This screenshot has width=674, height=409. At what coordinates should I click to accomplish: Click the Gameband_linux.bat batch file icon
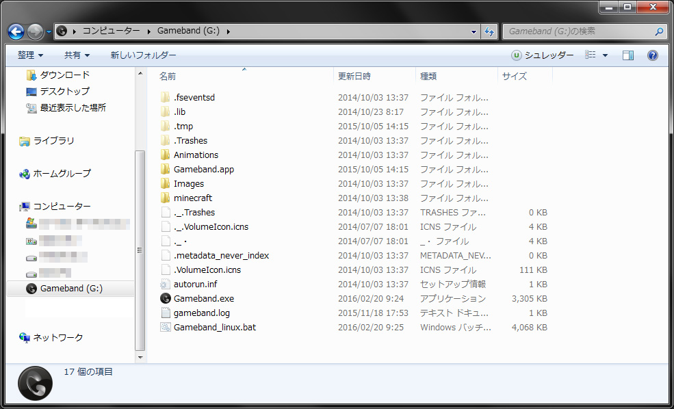[165, 328]
